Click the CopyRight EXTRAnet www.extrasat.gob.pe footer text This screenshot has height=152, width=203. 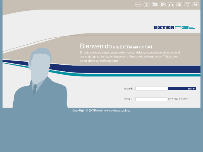[x=101, y=111]
